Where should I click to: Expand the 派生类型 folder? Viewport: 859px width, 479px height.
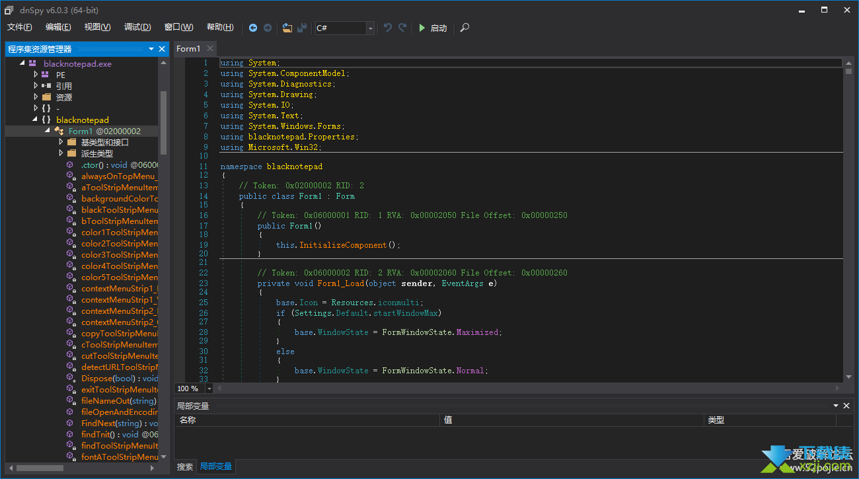click(x=61, y=153)
